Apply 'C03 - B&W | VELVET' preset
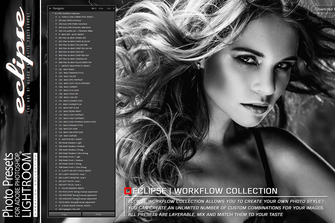 (x=67, y=76)
